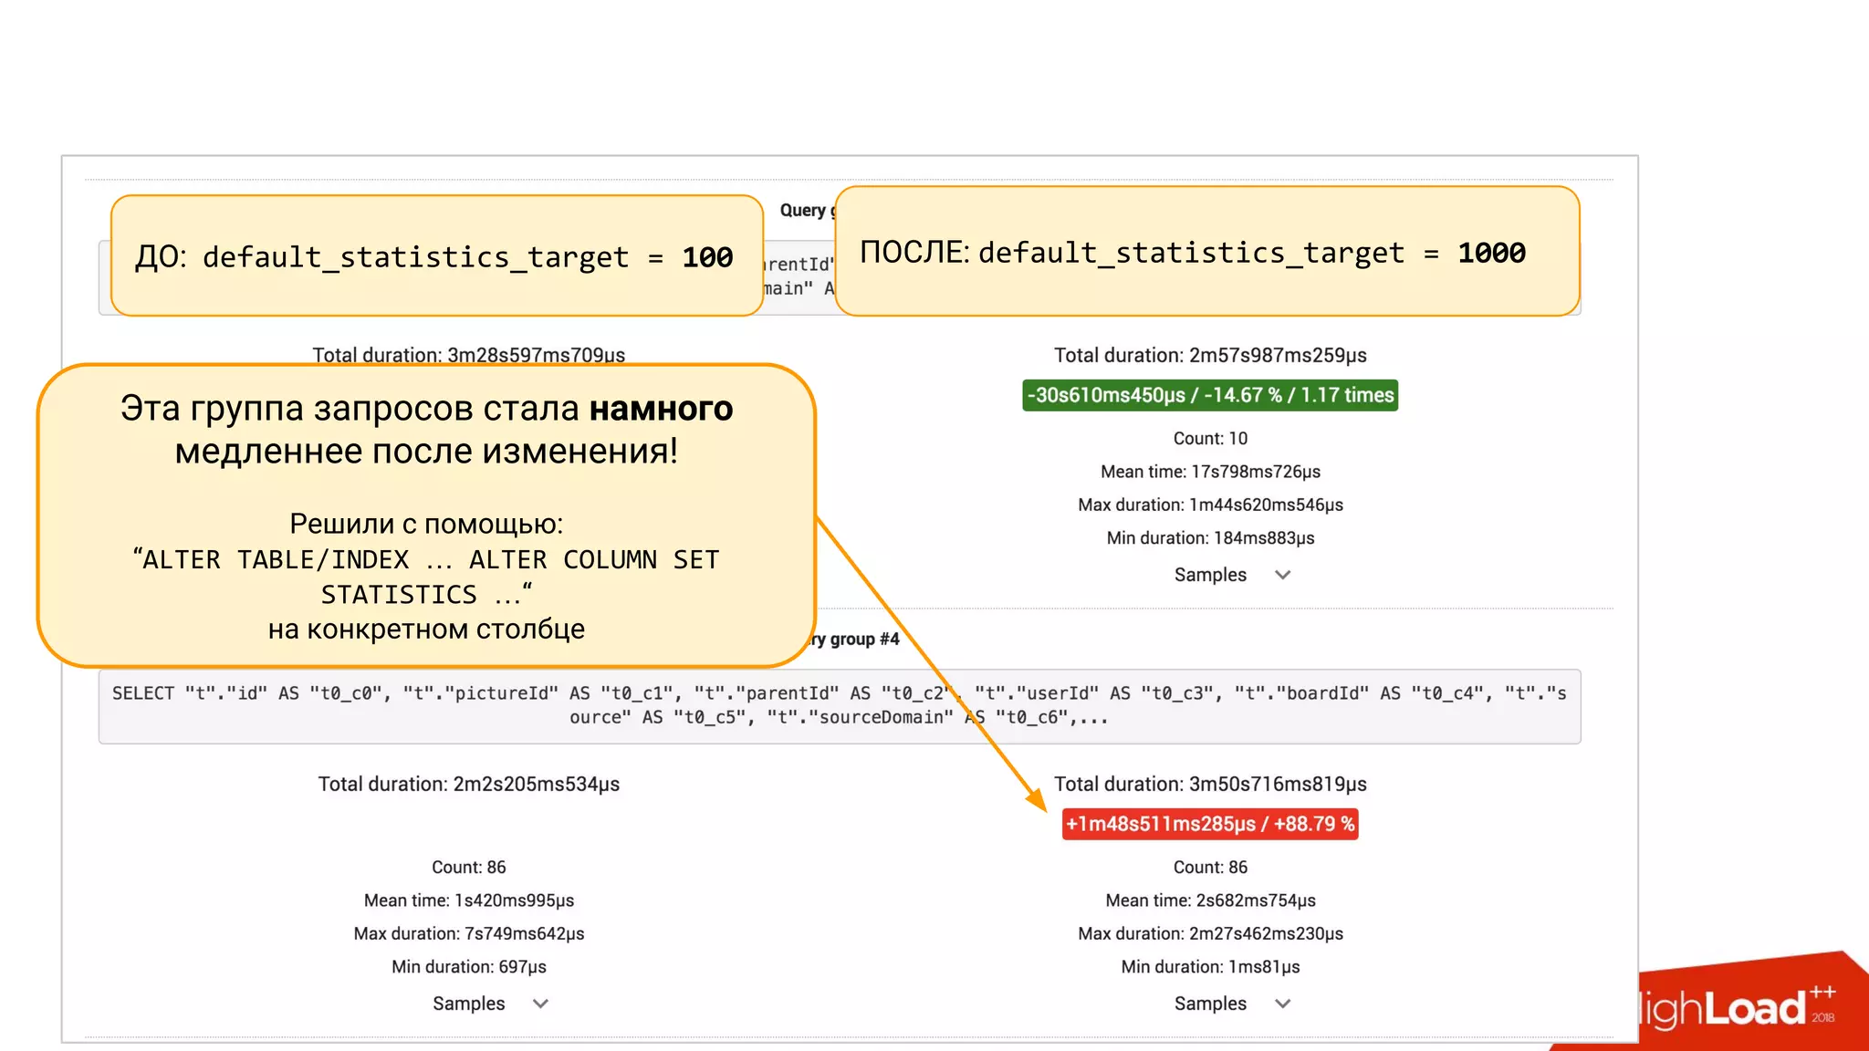Click 'Mean time: 1s420ms995µs' value
The height and width of the screenshot is (1051, 1869).
469,900
